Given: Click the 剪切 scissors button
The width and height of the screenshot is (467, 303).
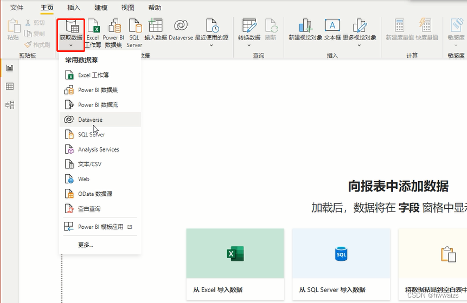Looking at the screenshot, I should coord(35,23).
